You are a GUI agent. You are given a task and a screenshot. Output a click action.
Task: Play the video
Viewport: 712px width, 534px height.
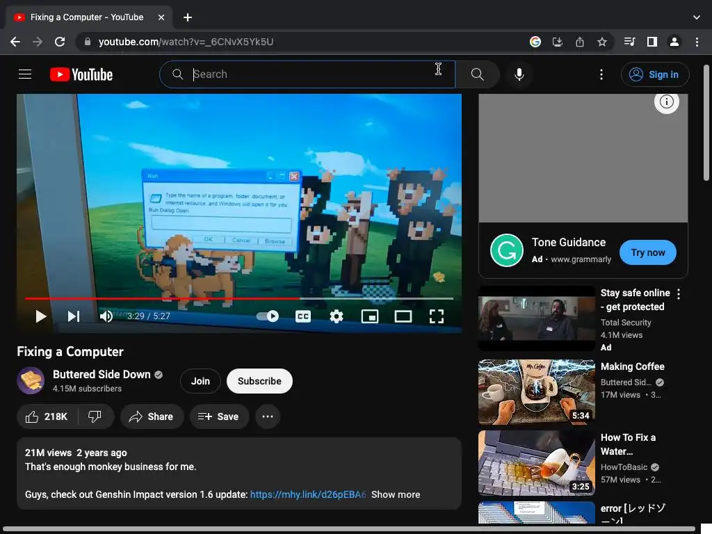41,316
